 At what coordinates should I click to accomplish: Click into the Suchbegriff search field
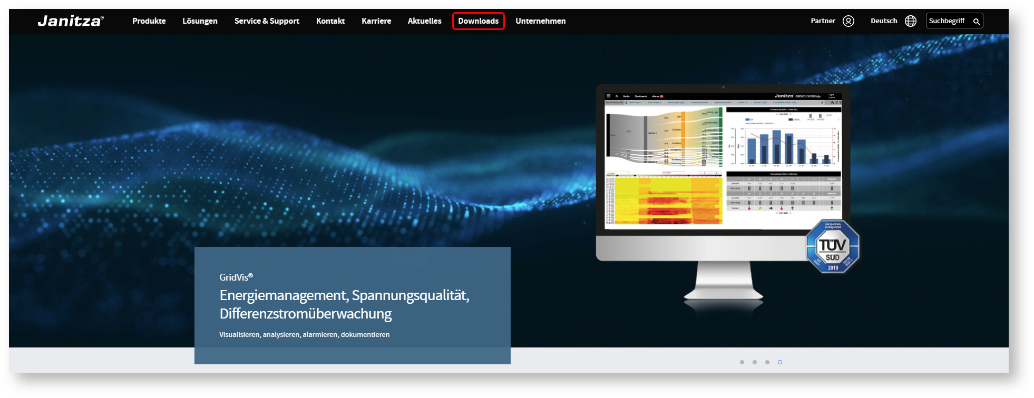948,21
